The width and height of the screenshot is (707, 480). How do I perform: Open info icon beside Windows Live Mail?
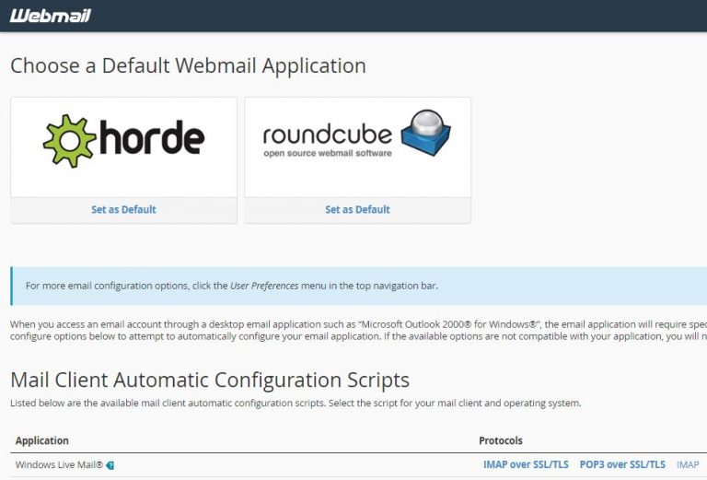pos(110,465)
